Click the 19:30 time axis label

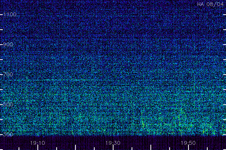[113, 143]
